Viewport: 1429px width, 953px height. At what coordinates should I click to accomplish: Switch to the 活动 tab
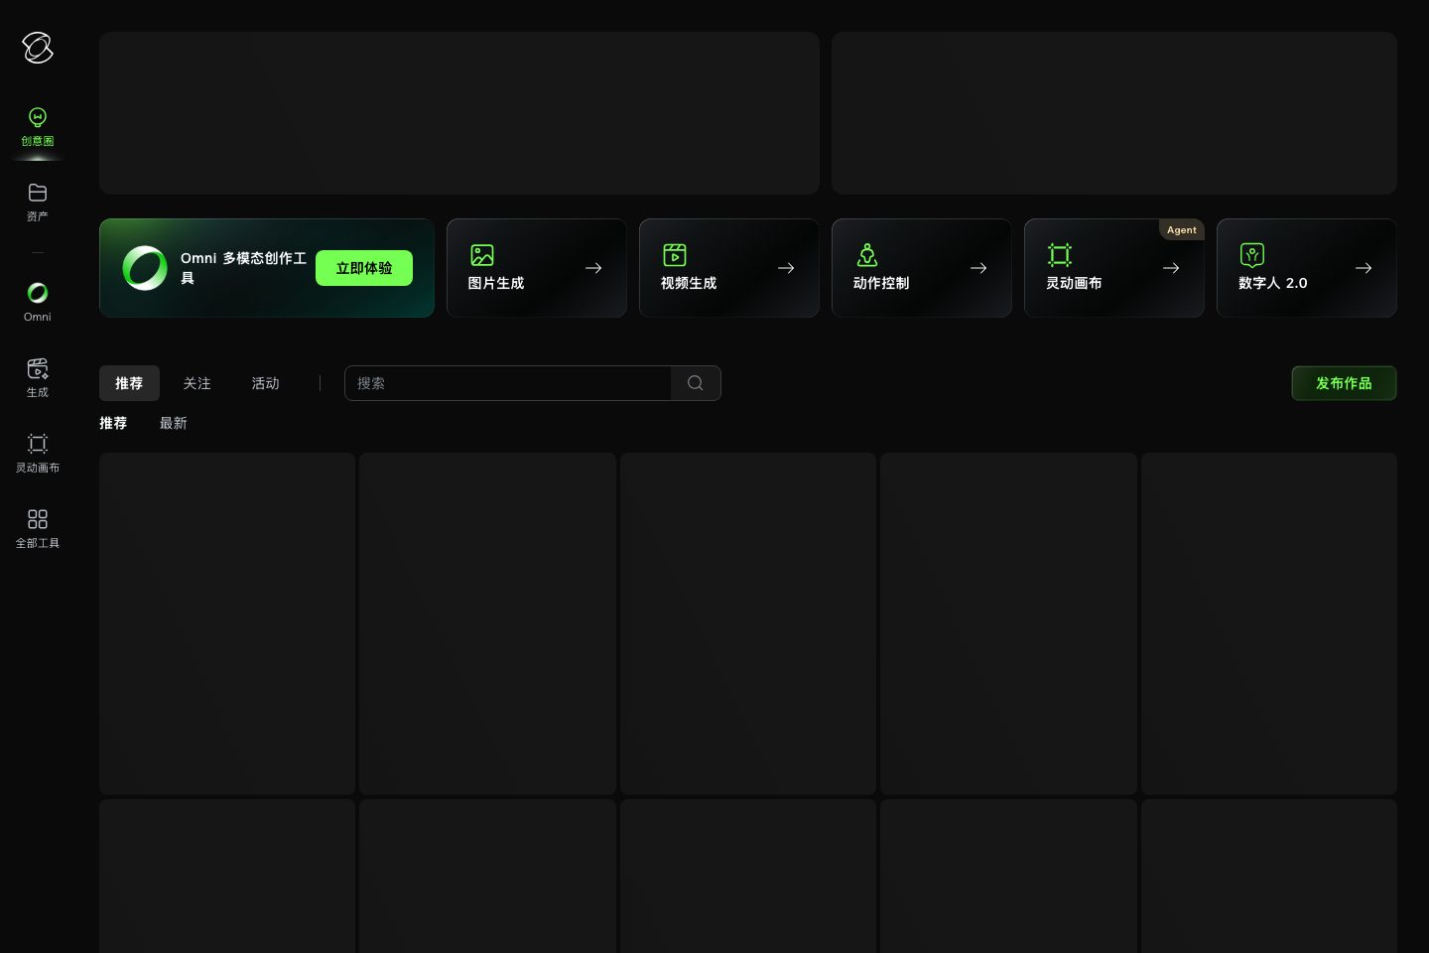click(265, 383)
